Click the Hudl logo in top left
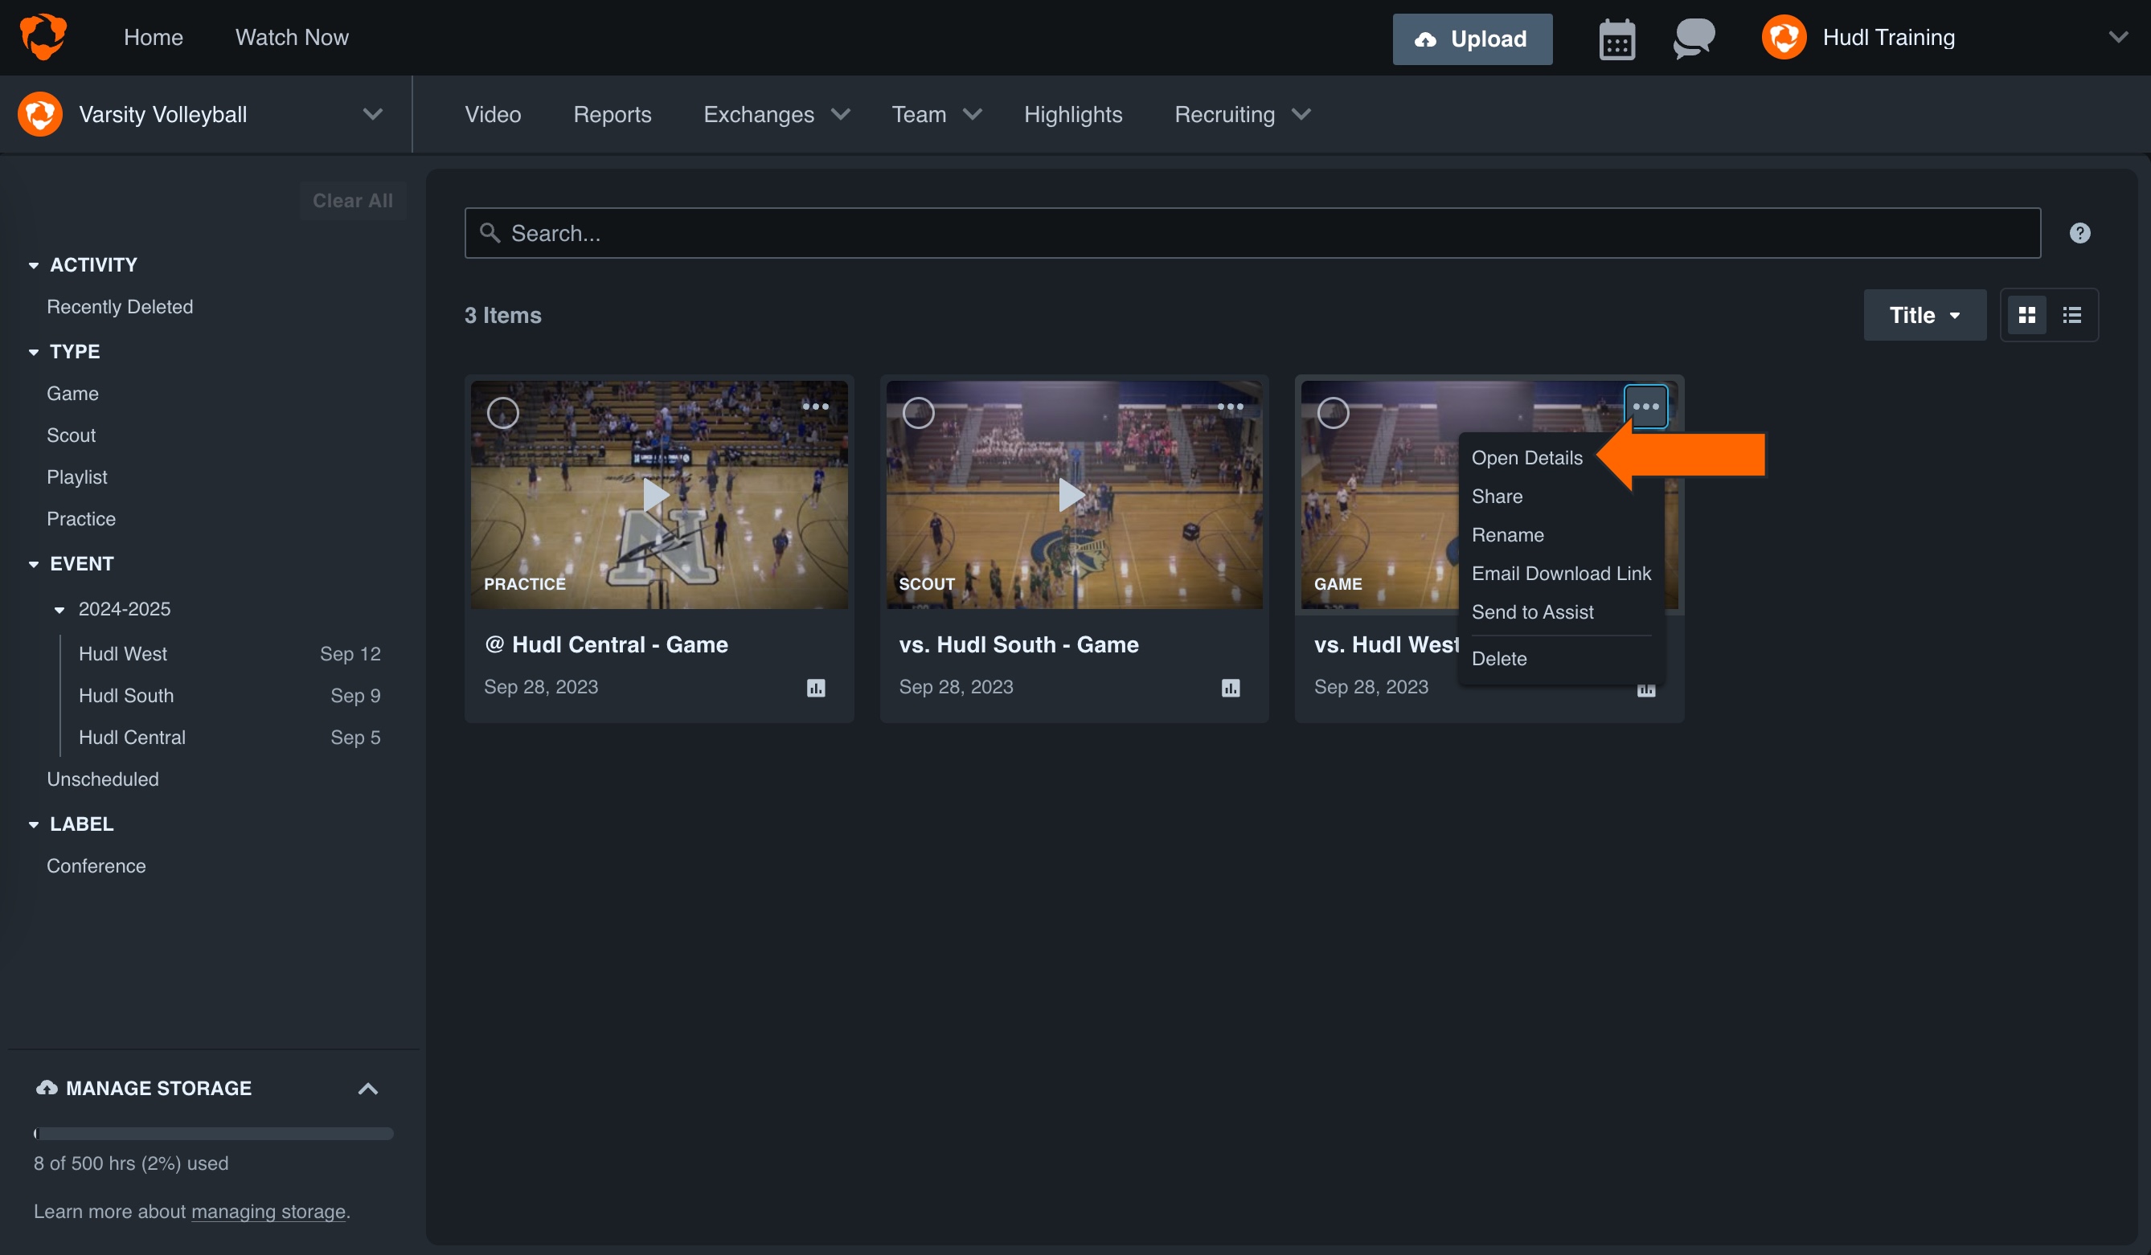2151x1255 pixels. pyautogui.click(x=43, y=36)
